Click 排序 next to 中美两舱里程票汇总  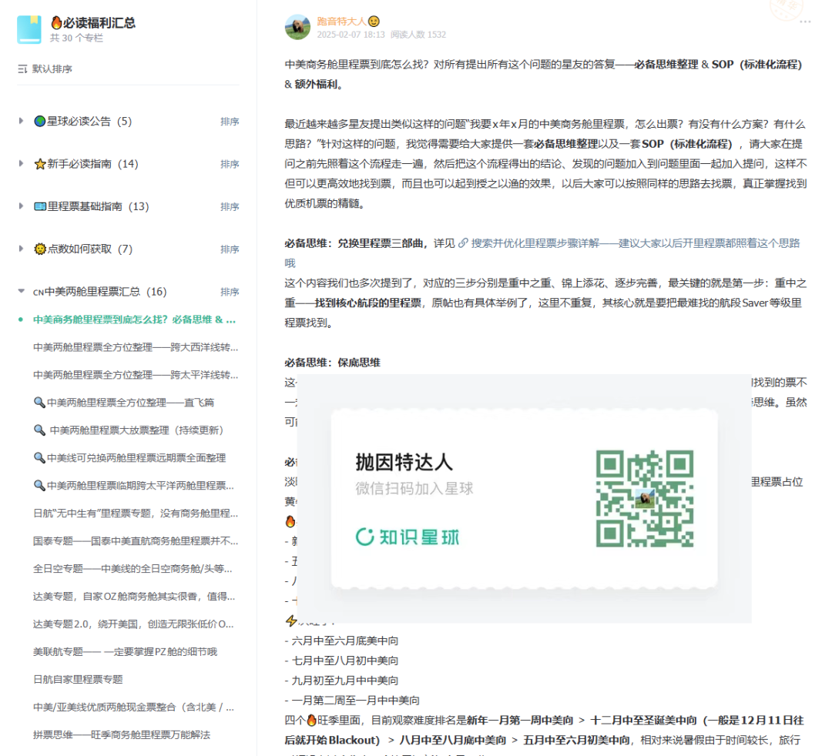click(230, 292)
